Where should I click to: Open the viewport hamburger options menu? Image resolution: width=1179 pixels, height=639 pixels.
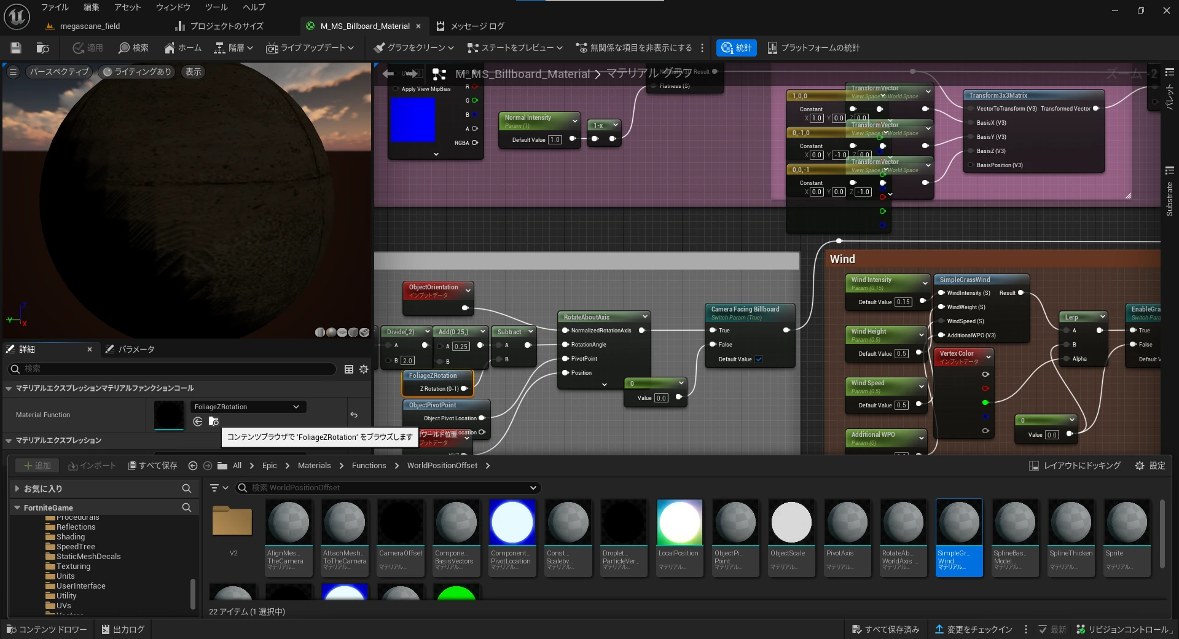[13, 72]
